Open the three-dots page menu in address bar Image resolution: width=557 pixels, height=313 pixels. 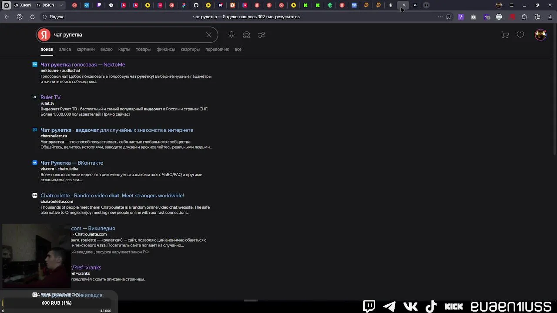[440, 17]
